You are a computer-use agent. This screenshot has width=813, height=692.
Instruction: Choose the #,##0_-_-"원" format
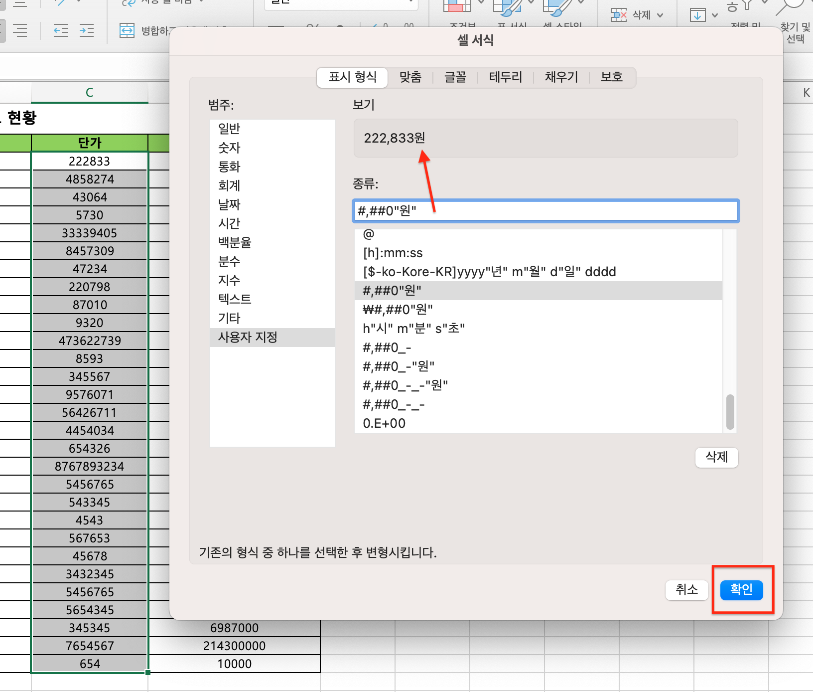pyautogui.click(x=539, y=385)
